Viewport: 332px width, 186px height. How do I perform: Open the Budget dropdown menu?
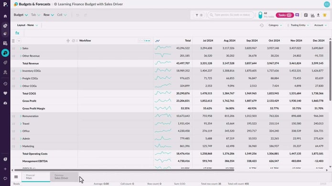[21, 15]
